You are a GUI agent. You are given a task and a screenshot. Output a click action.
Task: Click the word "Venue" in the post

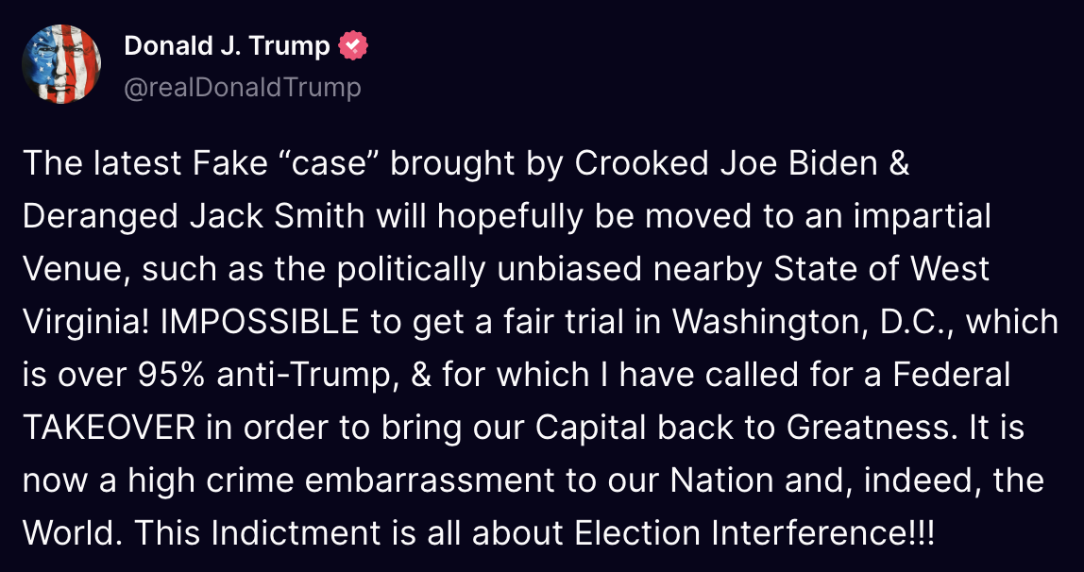(x=74, y=270)
